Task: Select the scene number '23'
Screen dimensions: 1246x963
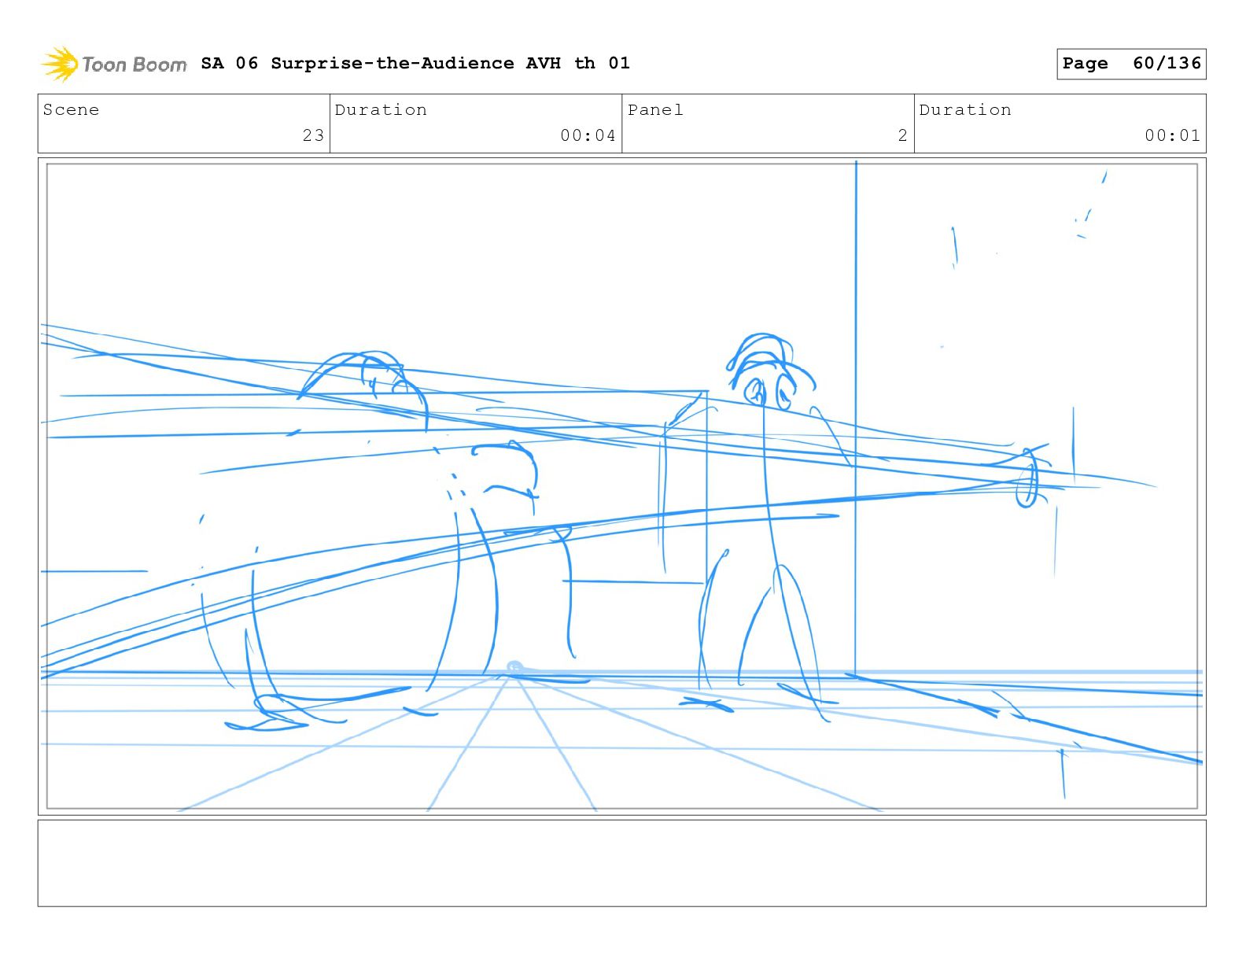Action: 313,135
